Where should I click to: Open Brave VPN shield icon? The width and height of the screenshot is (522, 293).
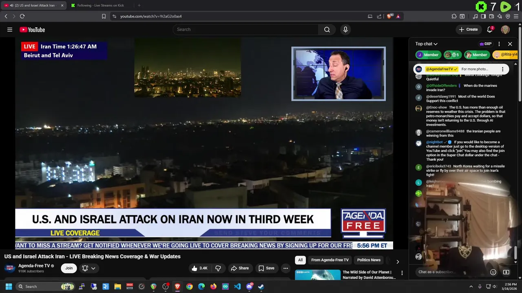(508, 16)
